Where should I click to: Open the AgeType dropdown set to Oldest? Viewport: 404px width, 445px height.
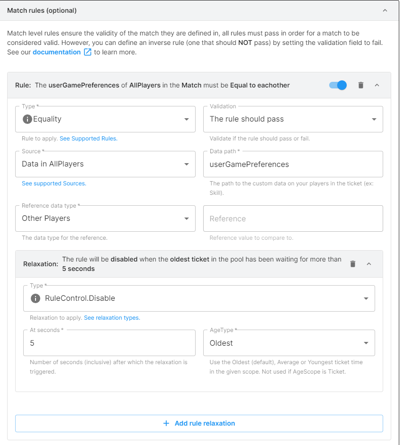(x=289, y=343)
